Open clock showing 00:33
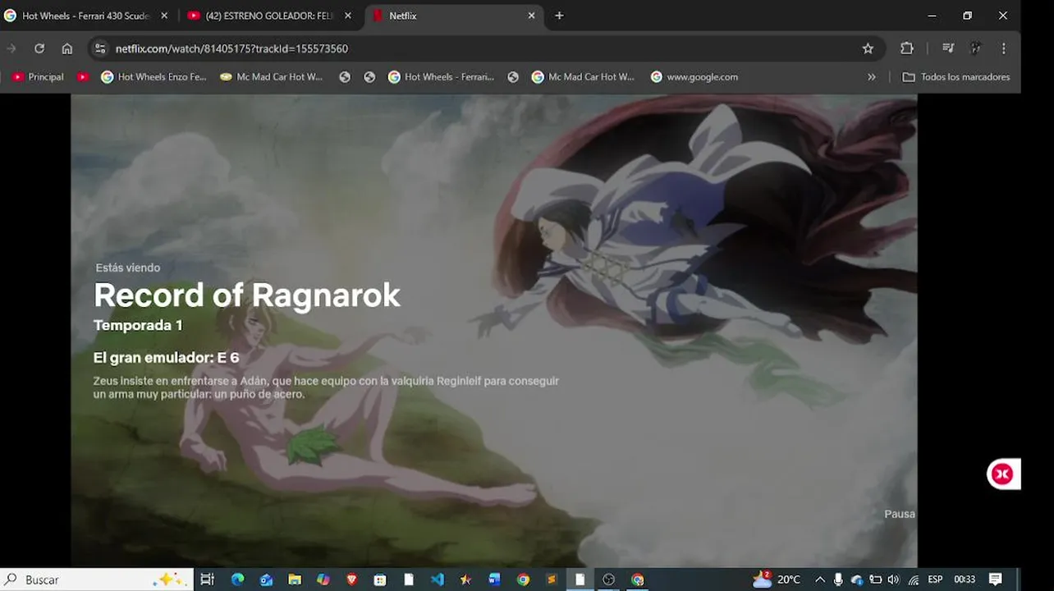1054x591 pixels. (965, 580)
